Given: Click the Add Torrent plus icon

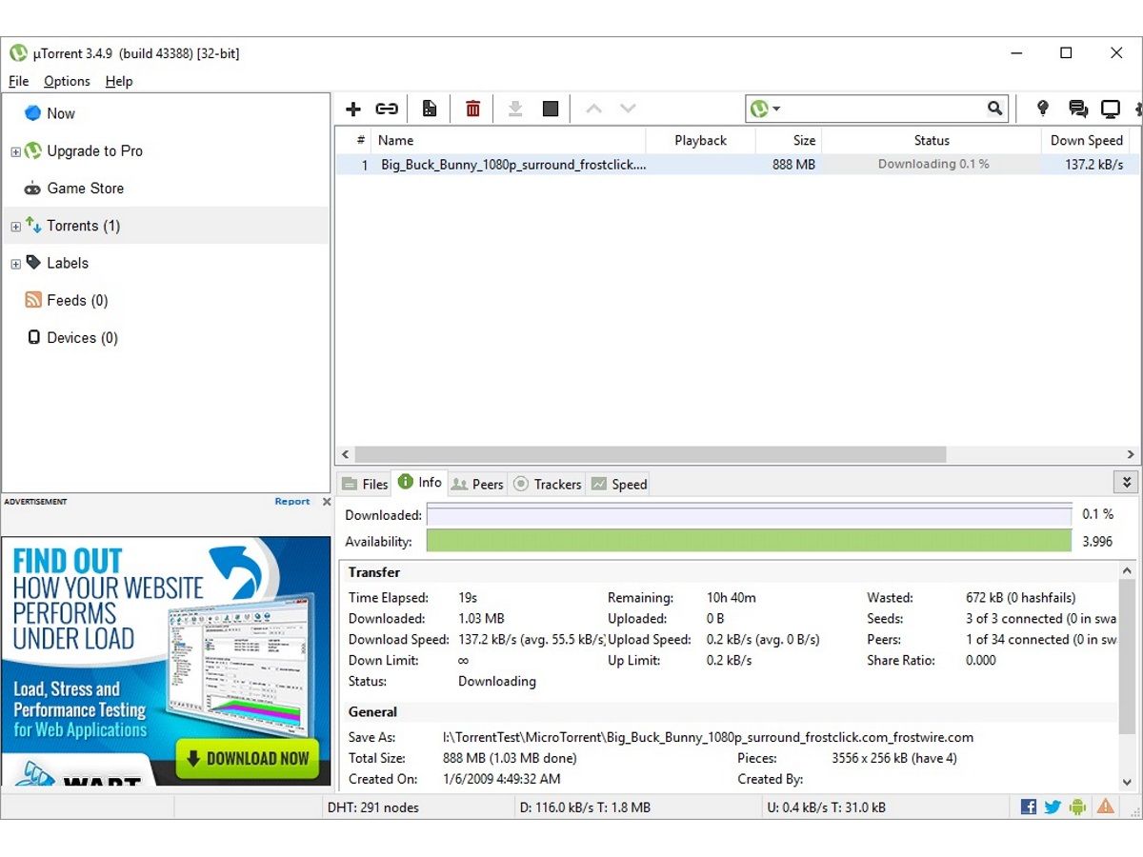Looking at the screenshot, I should [x=353, y=109].
